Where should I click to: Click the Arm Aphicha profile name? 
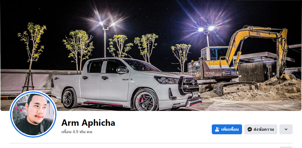(88, 123)
